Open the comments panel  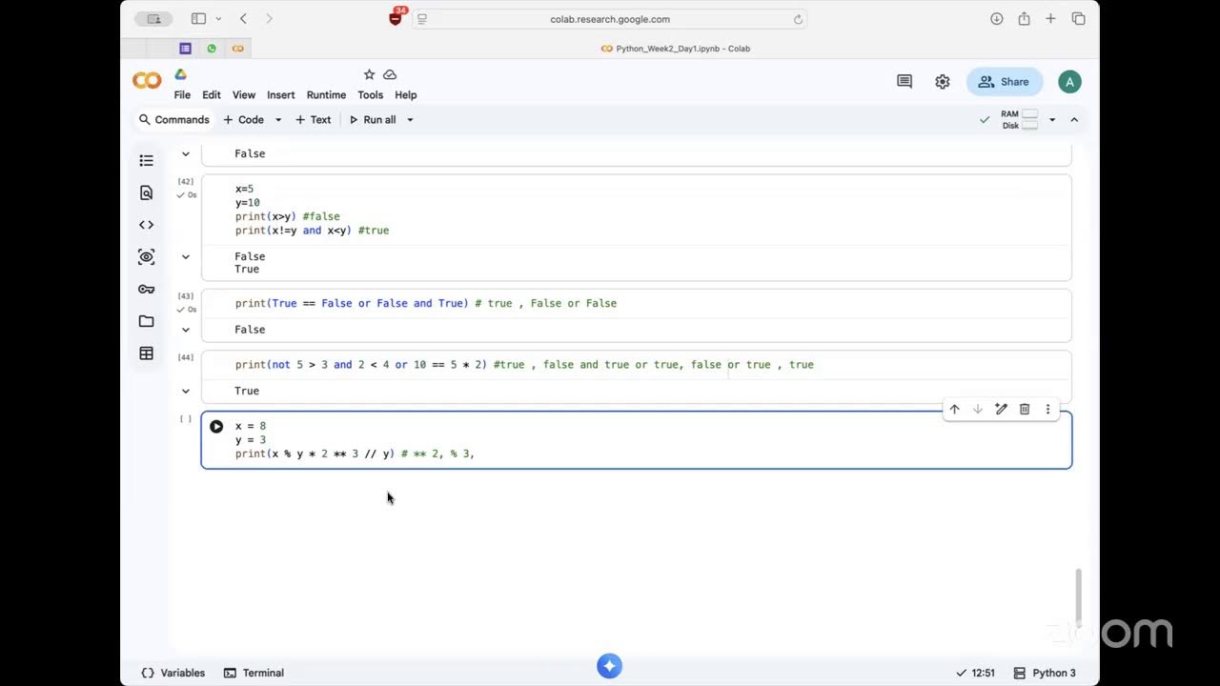coord(905,82)
